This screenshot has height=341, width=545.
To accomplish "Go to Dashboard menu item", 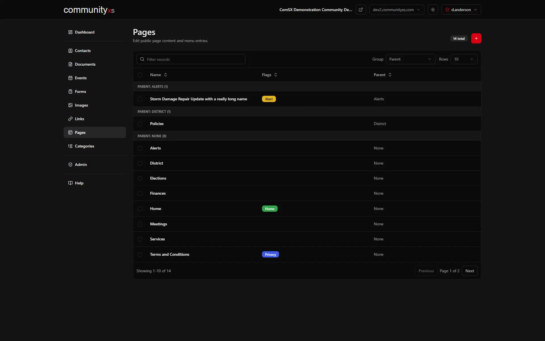I will click(95, 32).
